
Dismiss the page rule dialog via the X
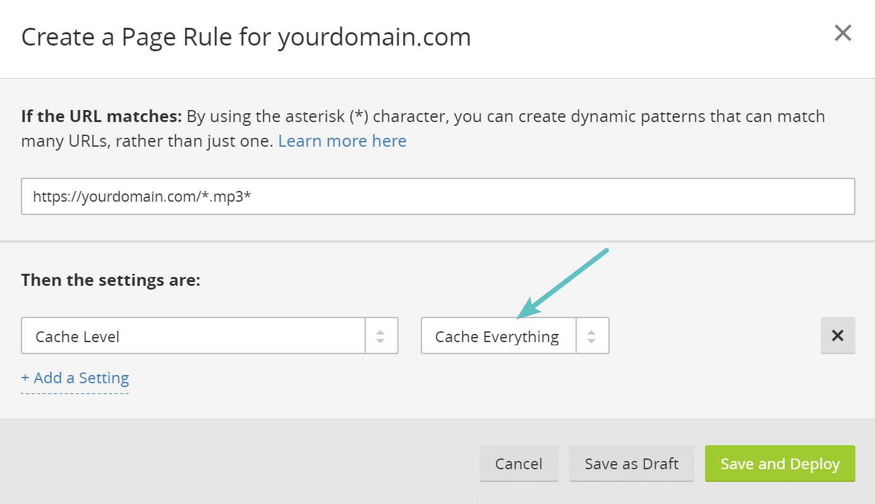[x=843, y=32]
